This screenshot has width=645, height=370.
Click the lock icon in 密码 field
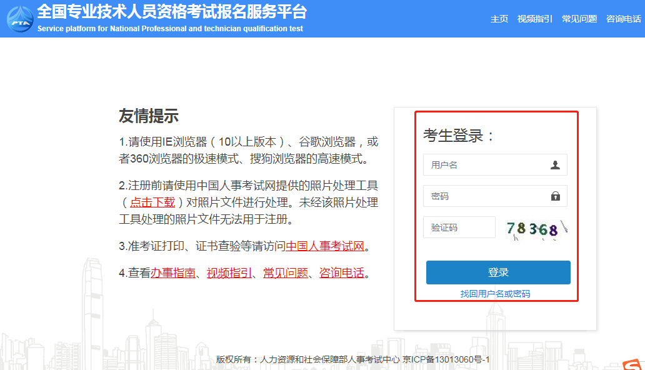point(555,196)
